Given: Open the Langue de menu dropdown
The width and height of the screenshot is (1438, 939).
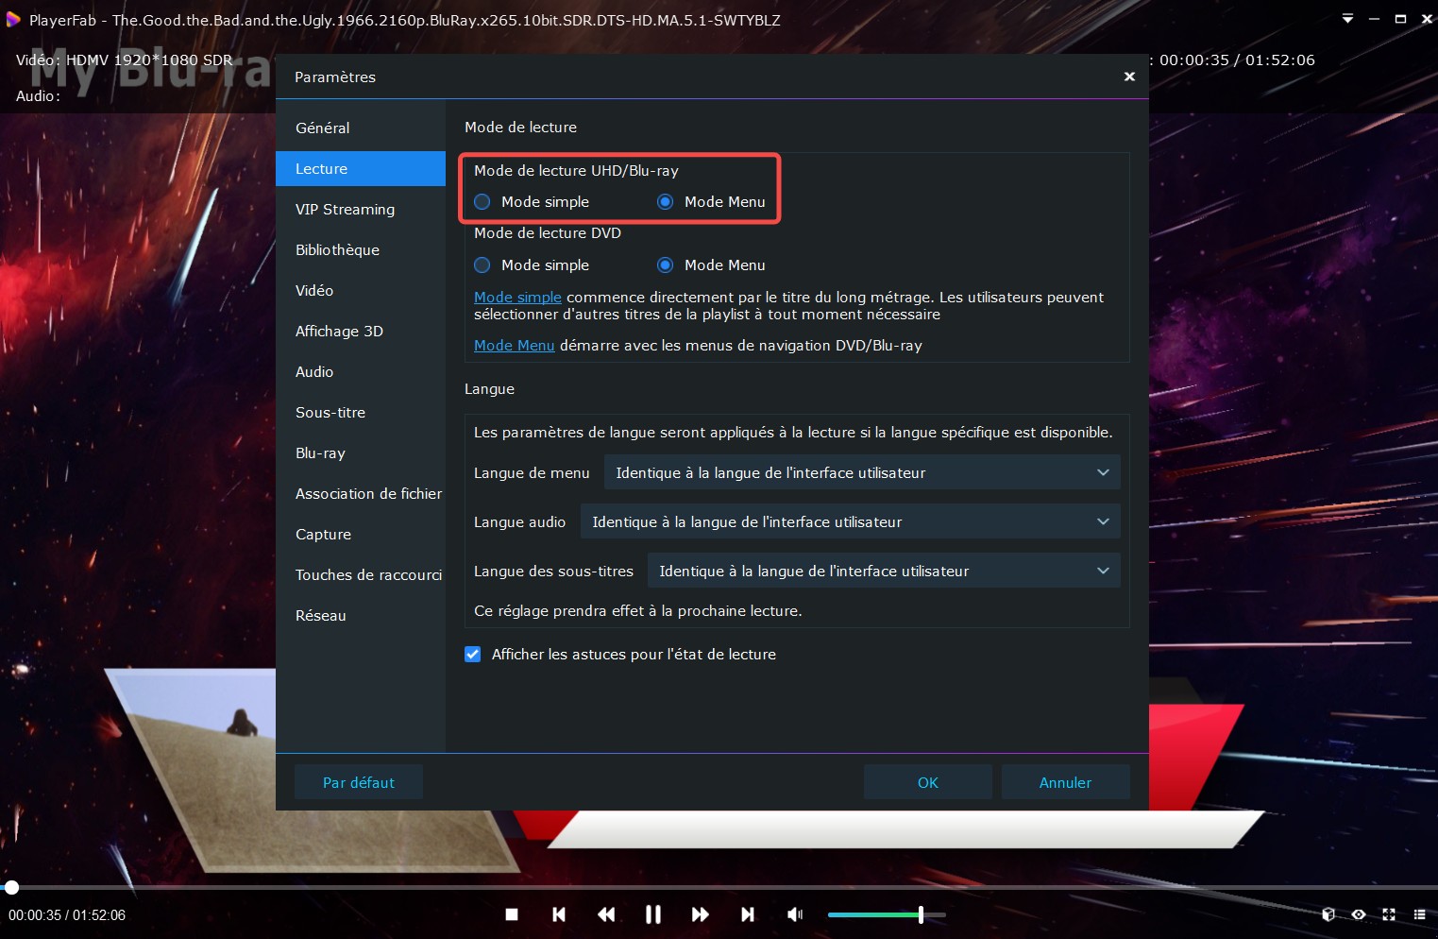Looking at the screenshot, I should [860, 472].
